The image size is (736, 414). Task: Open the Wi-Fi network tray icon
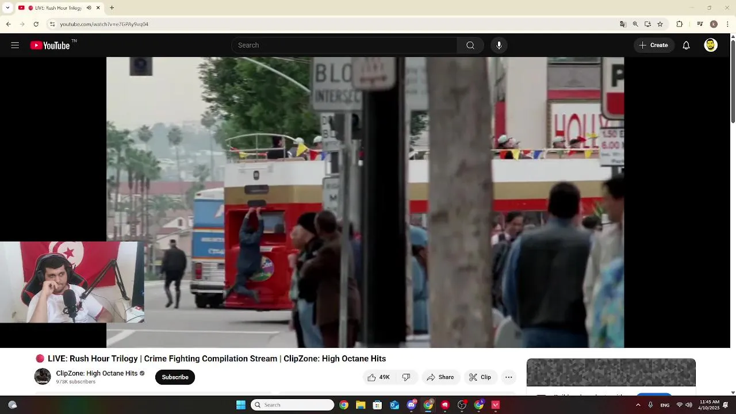[680, 405]
